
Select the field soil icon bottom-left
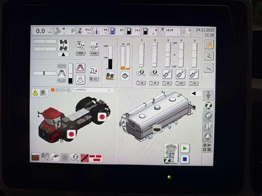tap(35, 157)
